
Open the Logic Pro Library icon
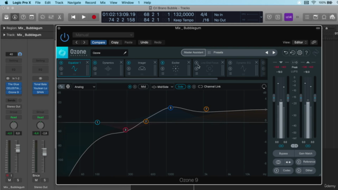click(x=6, y=17)
